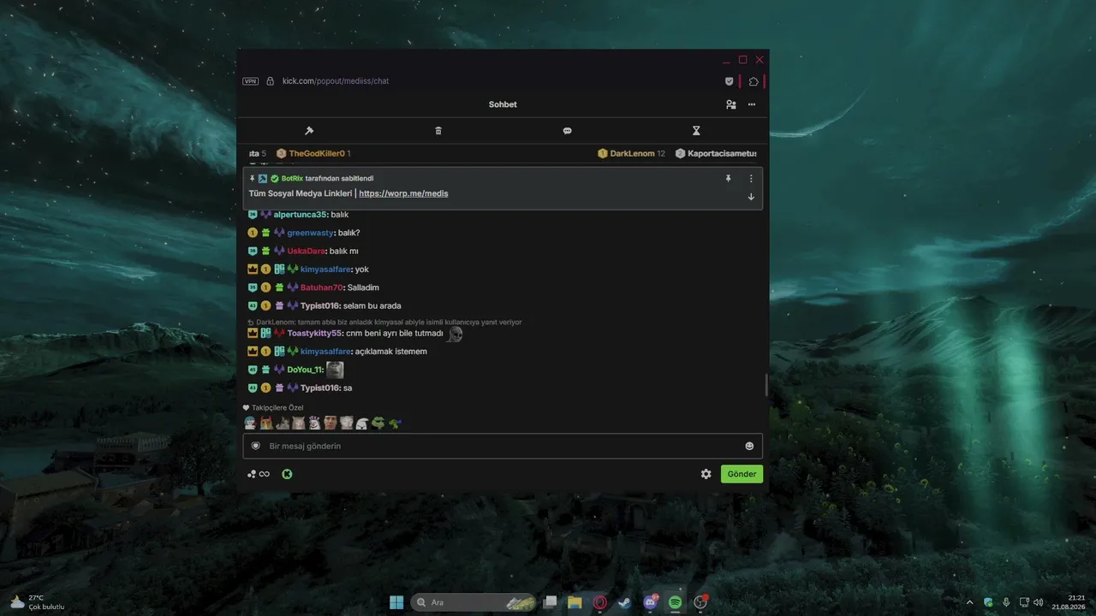Click username Toastykitty55 in chat
The width and height of the screenshot is (1096, 616).
[x=314, y=334]
